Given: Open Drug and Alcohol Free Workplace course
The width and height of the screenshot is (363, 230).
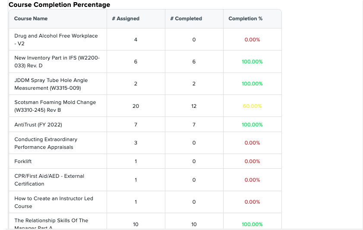Looking at the screenshot, I should point(56,40).
